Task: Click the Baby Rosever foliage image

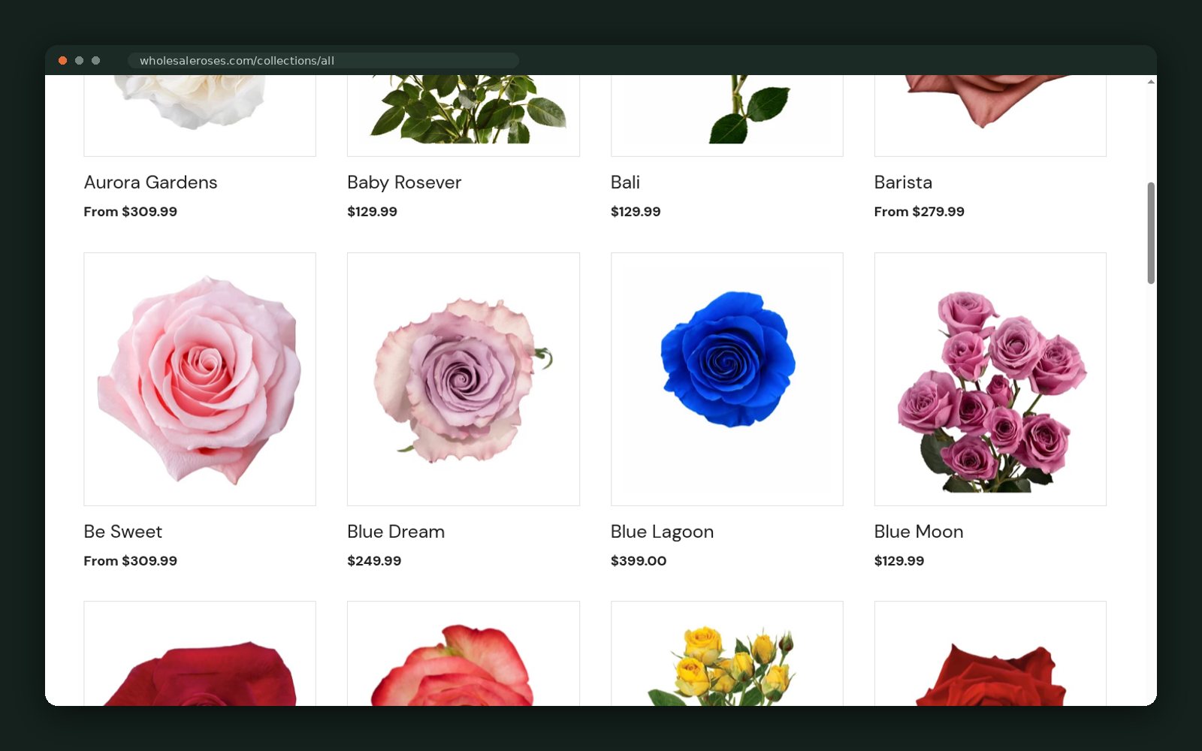Action: (x=464, y=115)
